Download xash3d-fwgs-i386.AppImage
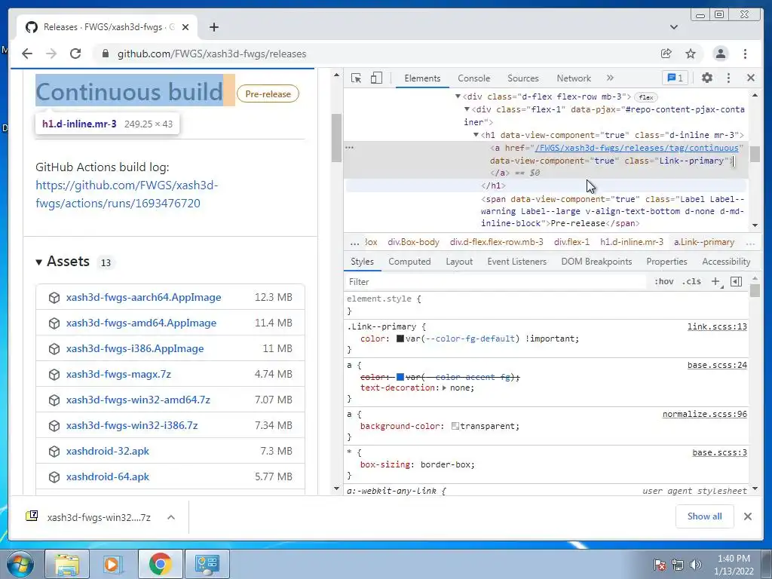The width and height of the screenshot is (772, 579). tap(134, 348)
